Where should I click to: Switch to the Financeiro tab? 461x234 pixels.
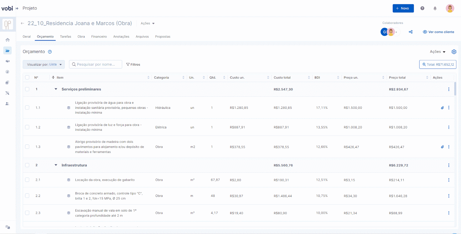[99, 37]
